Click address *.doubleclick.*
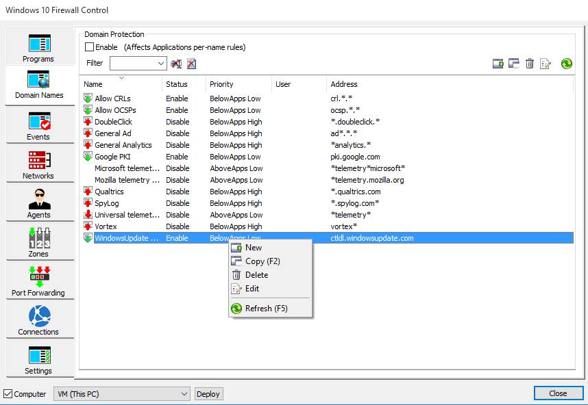Viewport: 588px width, 405px height. tap(355, 122)
